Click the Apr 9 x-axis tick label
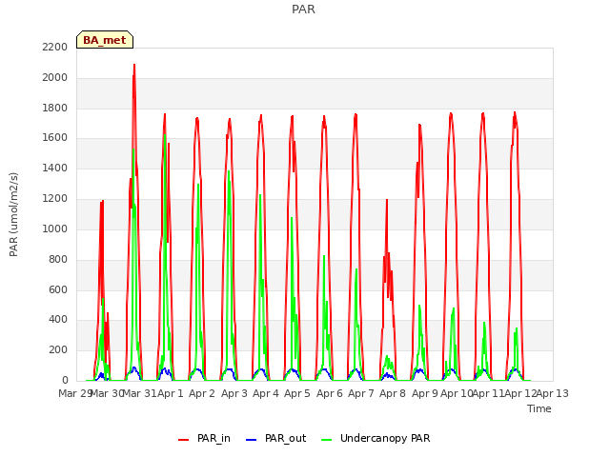 click(425, 393)
